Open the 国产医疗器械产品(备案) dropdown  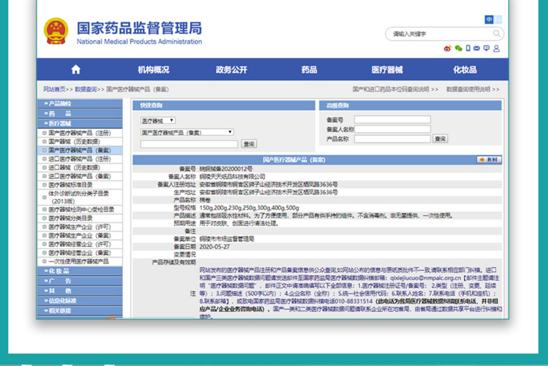[x=187, y=132]
